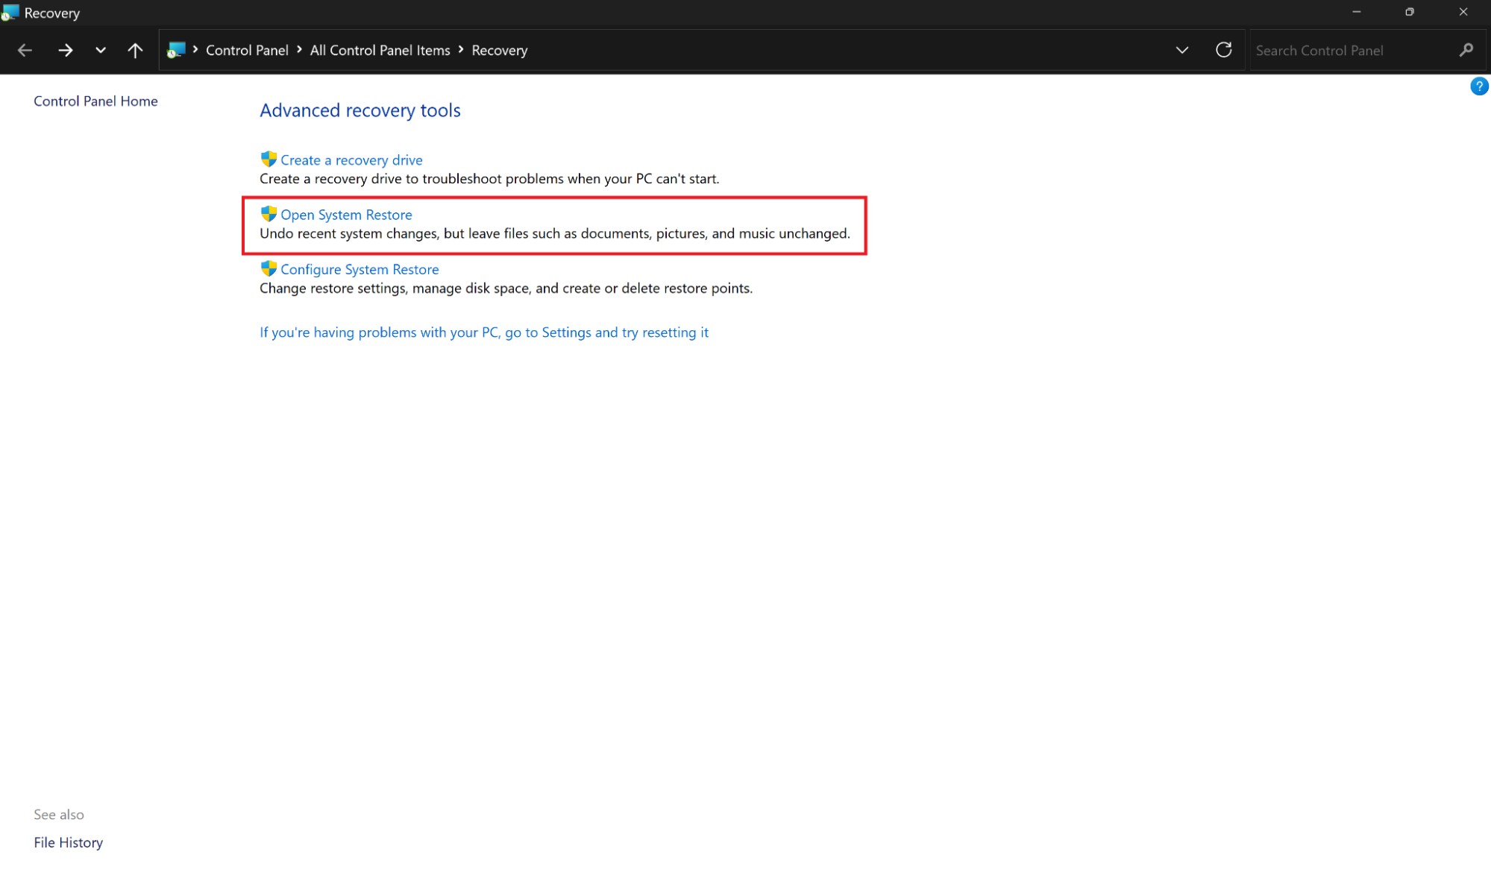Viewport: 1491px width, 875px height.
Task: Open Control Panel breadcrumb
Action: pos(247,50)
